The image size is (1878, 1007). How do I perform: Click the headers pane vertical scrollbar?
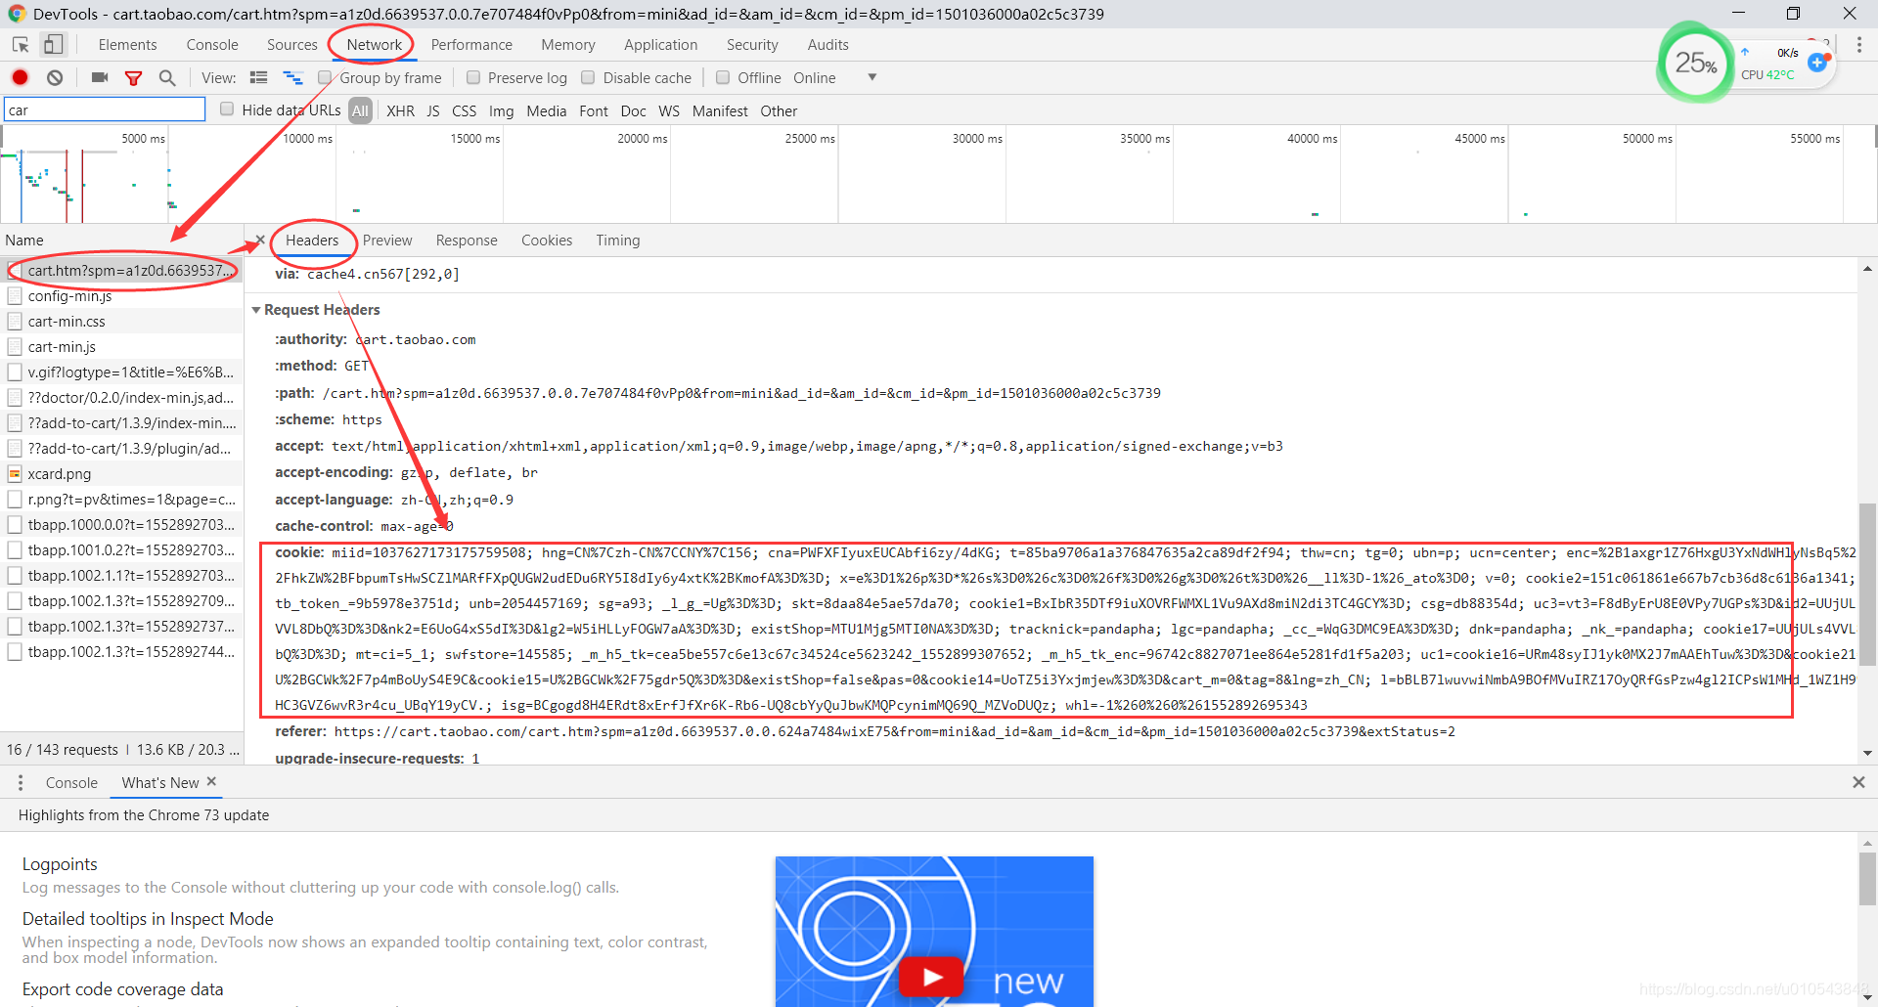click(1867, 584)
